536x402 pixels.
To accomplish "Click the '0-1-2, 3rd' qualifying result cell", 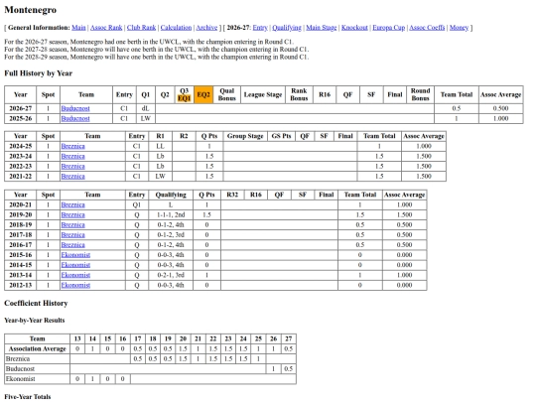I will 171,235.
